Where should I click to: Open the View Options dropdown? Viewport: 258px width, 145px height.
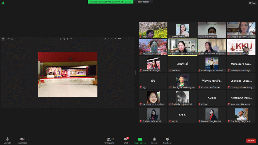145,2
